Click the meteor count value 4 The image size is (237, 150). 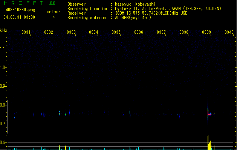click(54, 17)
